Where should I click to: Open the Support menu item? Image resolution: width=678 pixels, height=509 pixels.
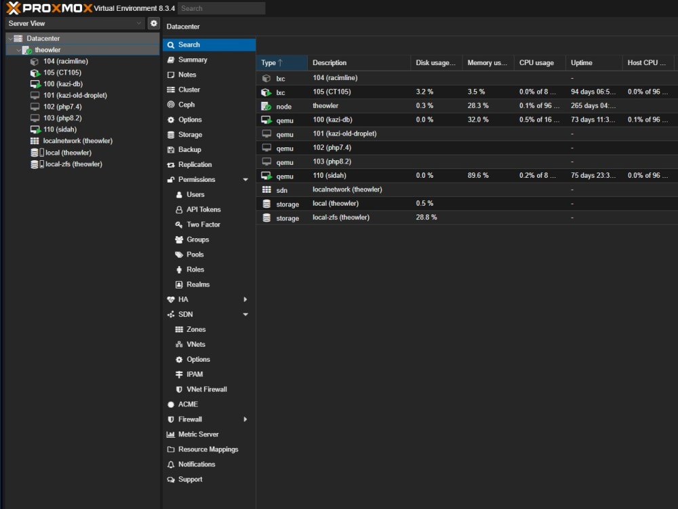tap(210, 480)
